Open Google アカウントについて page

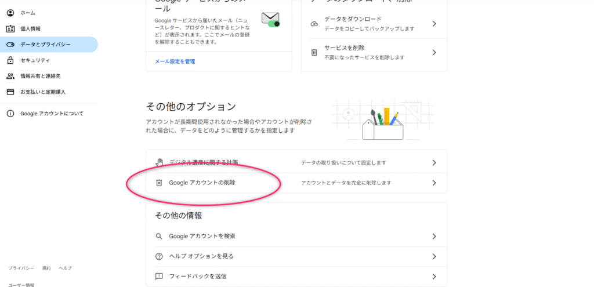49,114
